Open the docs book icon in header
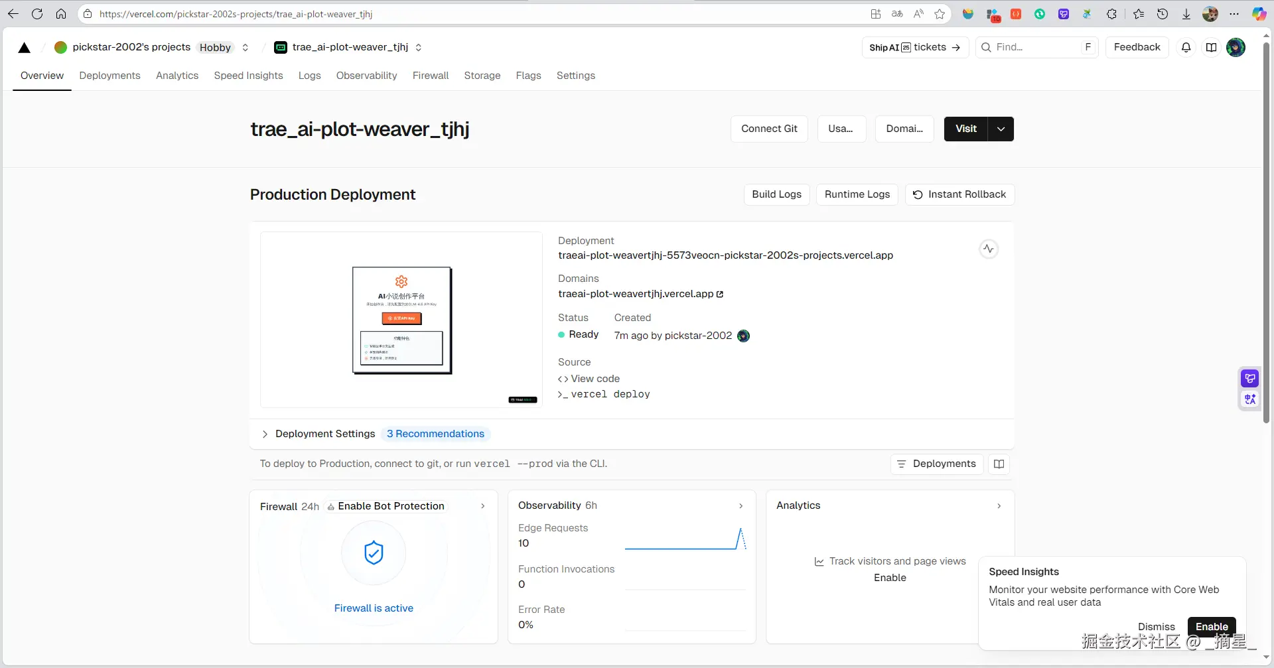Image resolution: width=1274 pixels, height=668 pixels. (1212, 47)
